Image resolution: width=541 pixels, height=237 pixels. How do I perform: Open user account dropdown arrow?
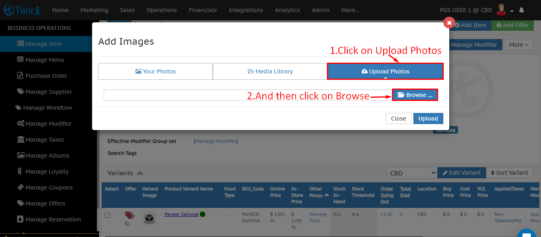click(x=512, y=11)
